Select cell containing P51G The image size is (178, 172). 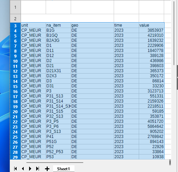point(58,142)
